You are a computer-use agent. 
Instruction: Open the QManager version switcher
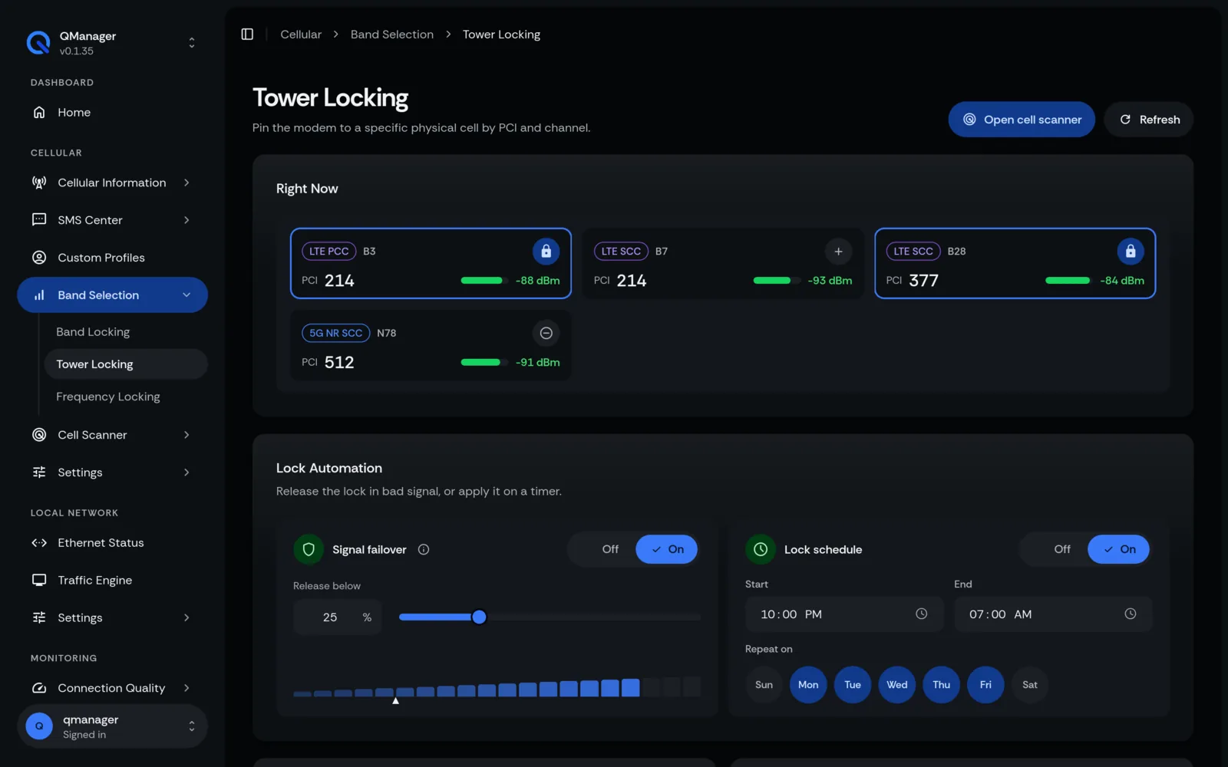[192, 43]
